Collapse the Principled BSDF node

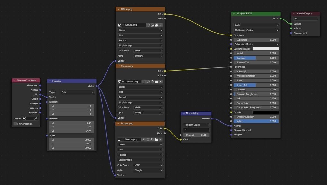tap(234, 14)
